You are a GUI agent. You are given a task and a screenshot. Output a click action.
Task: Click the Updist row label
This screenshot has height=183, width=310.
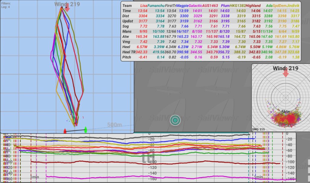coord(128,21)
